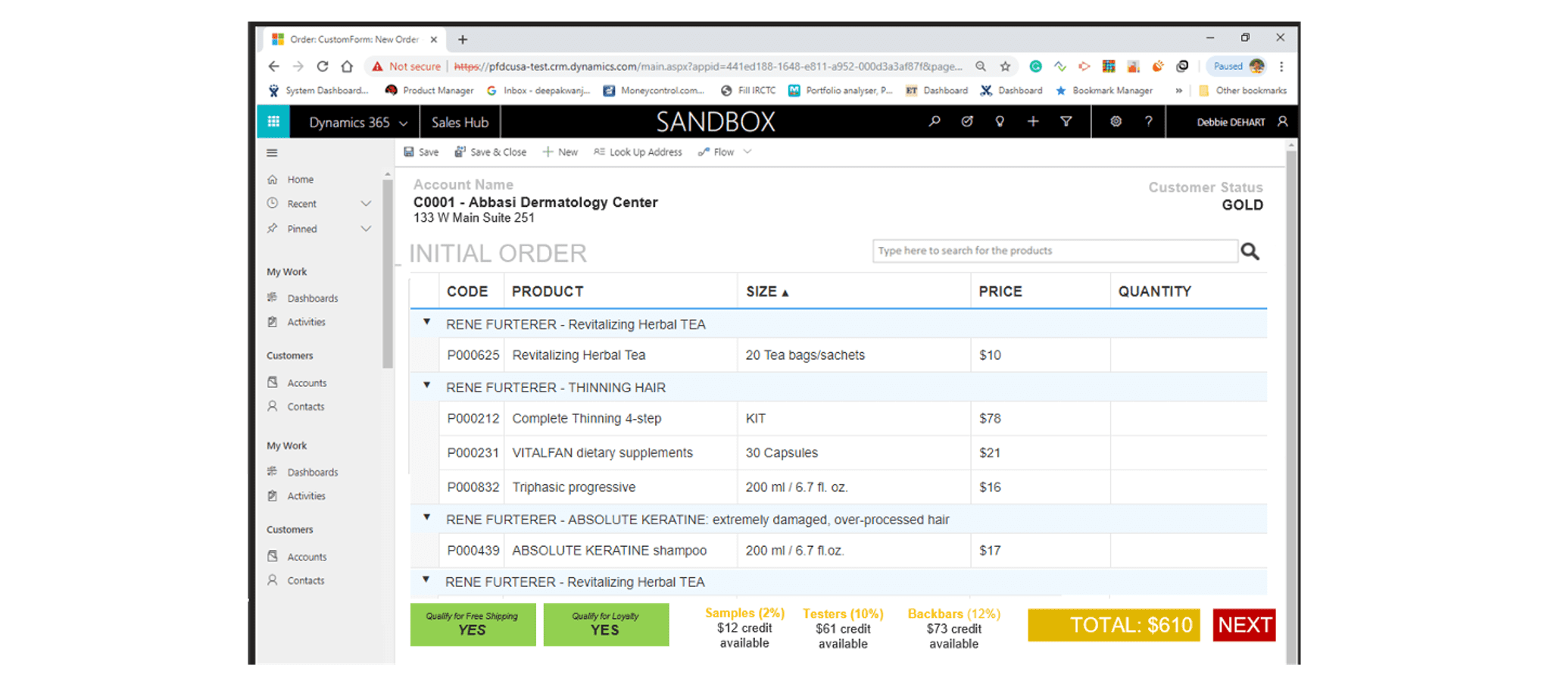The image size is (1551, 687).
Task: Click the Qualify for Loyalty YES box
Action: 606,625
